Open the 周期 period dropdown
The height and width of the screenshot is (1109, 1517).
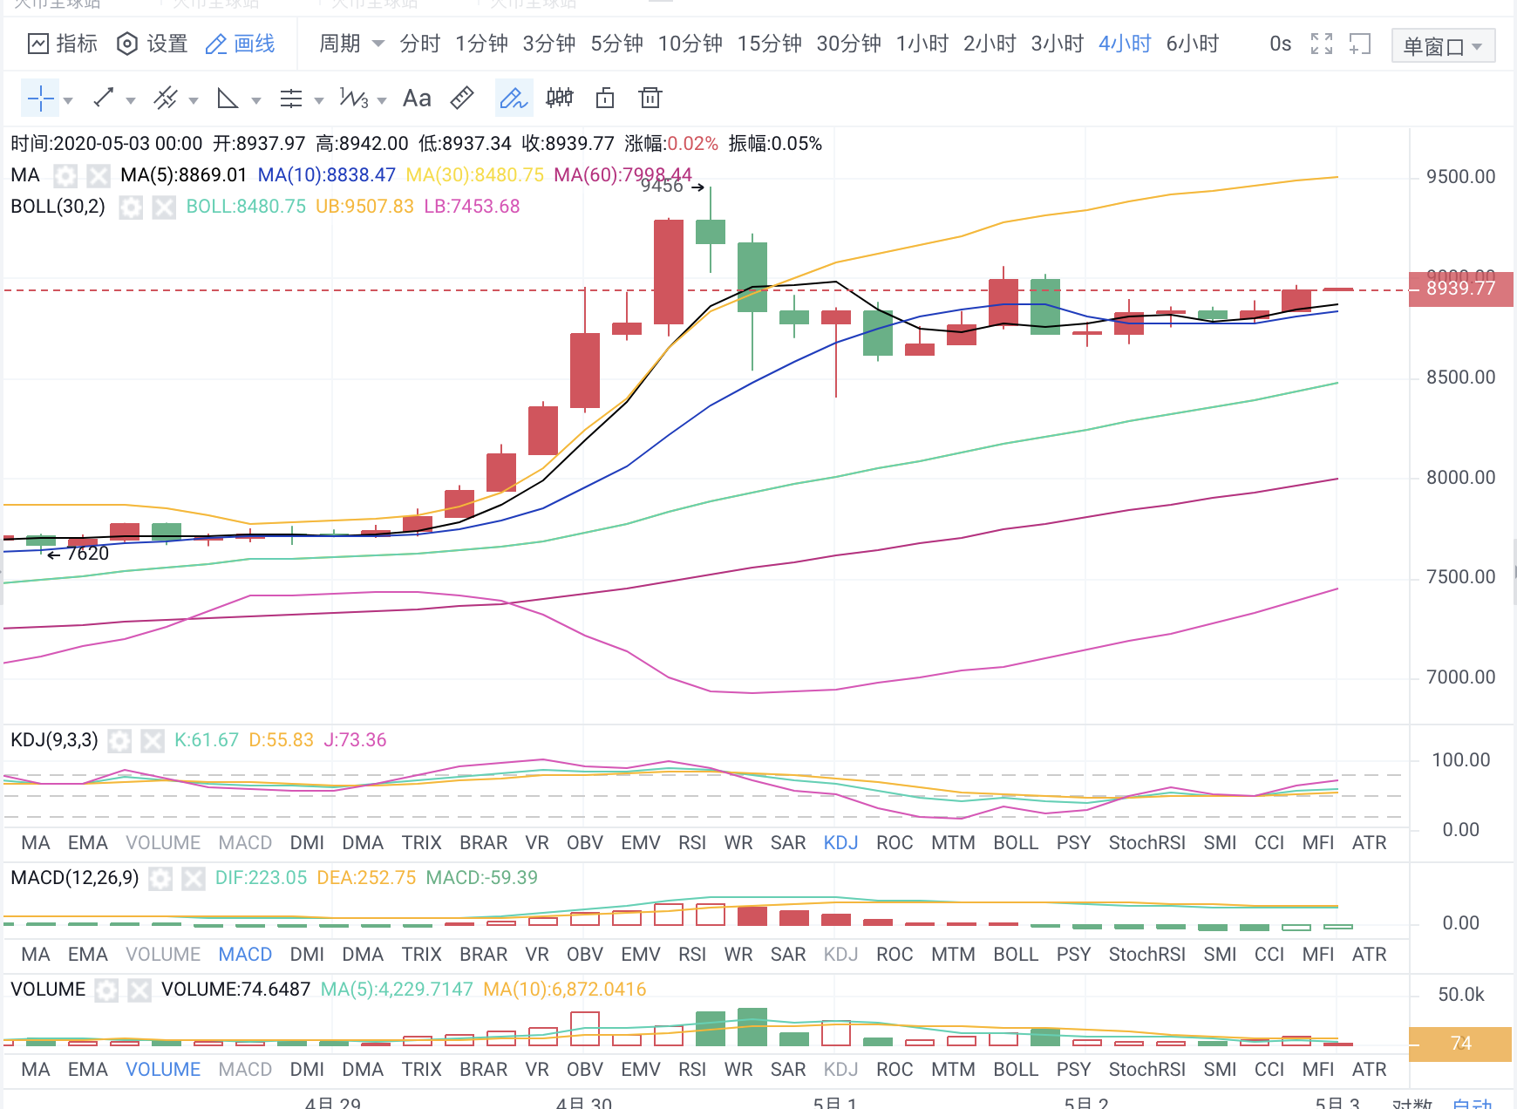pyautogui.click(x=351, y=44)
